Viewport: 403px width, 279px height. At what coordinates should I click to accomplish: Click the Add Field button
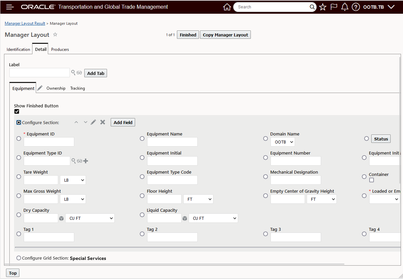tap(123, 122)
